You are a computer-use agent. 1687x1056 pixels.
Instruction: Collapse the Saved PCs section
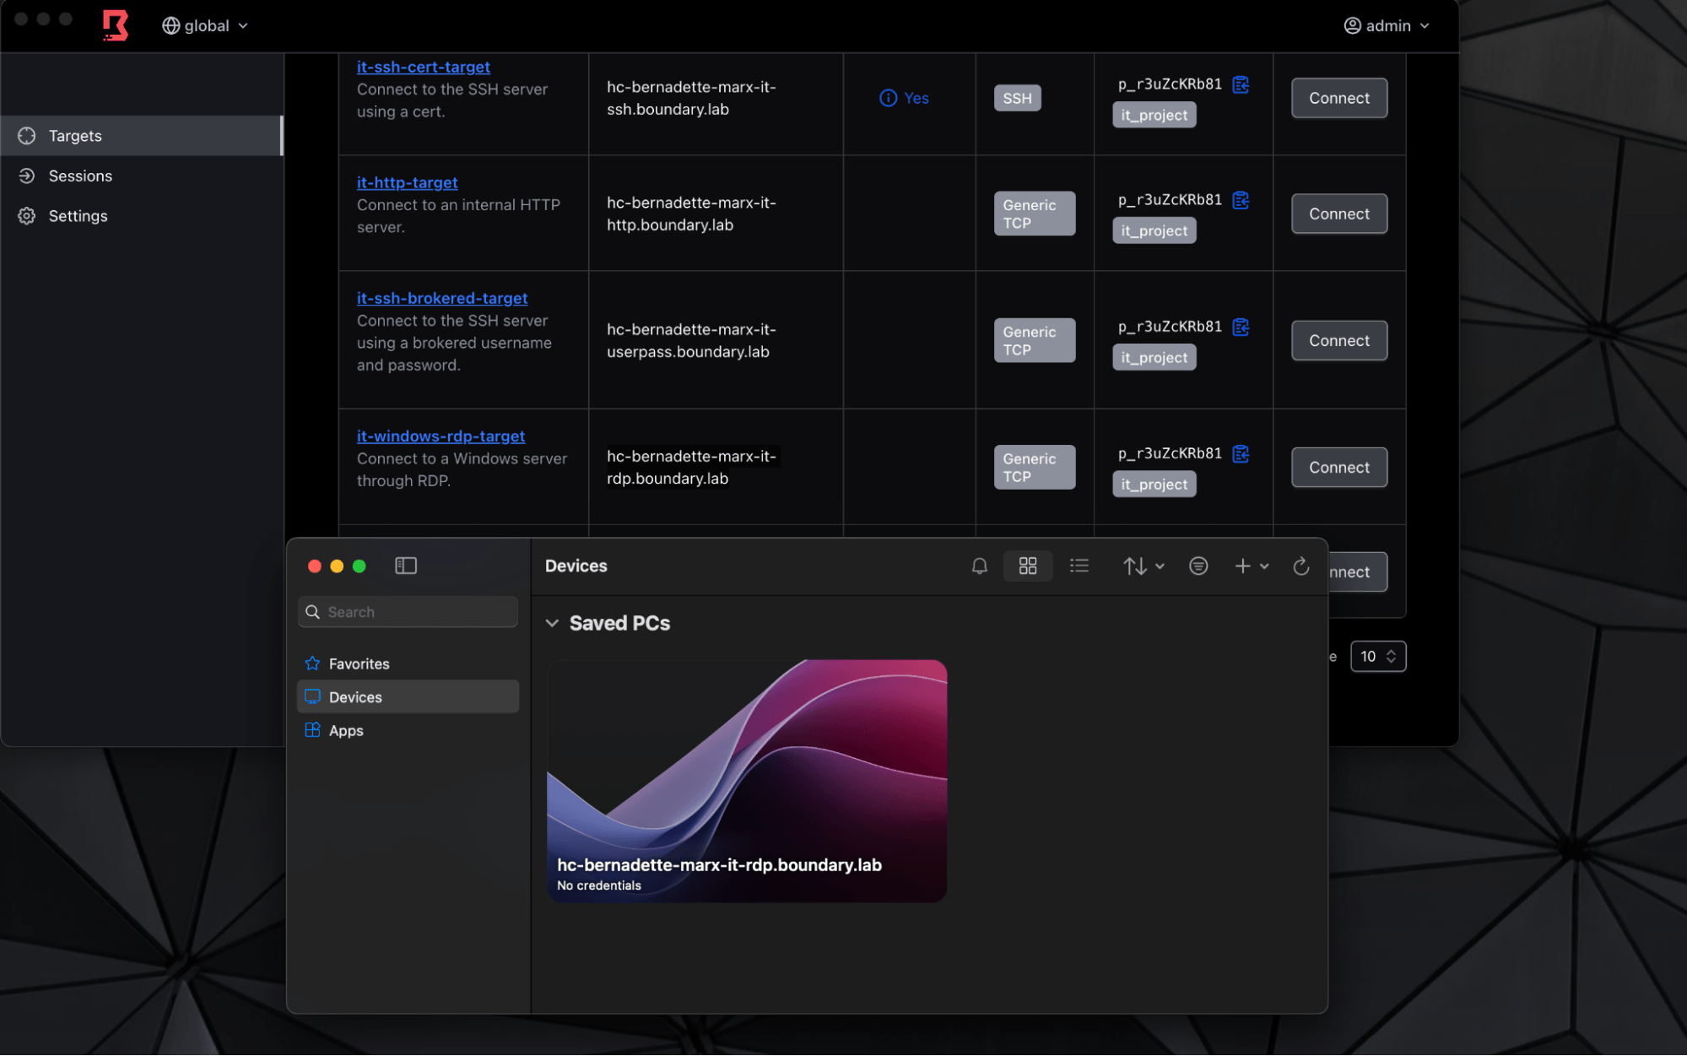(552, 623)
